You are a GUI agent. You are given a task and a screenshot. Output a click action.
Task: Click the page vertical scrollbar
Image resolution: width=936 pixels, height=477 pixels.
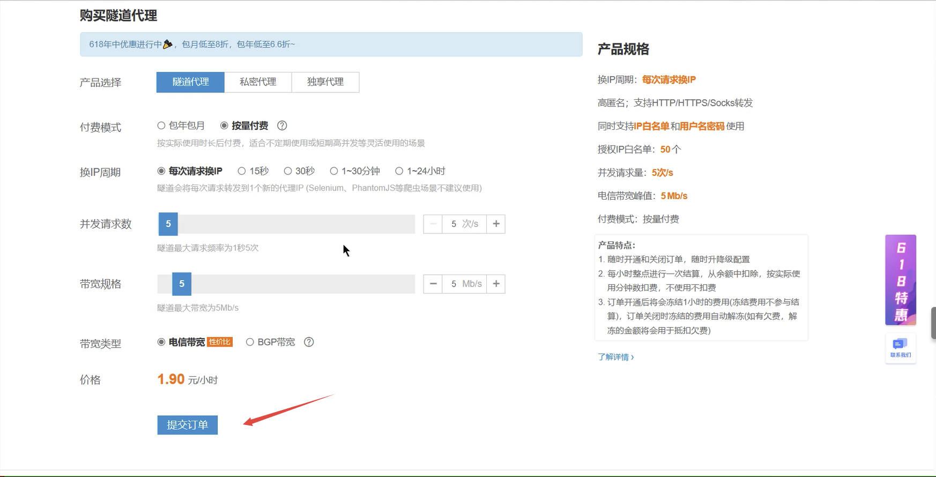(x=933, y=322)
